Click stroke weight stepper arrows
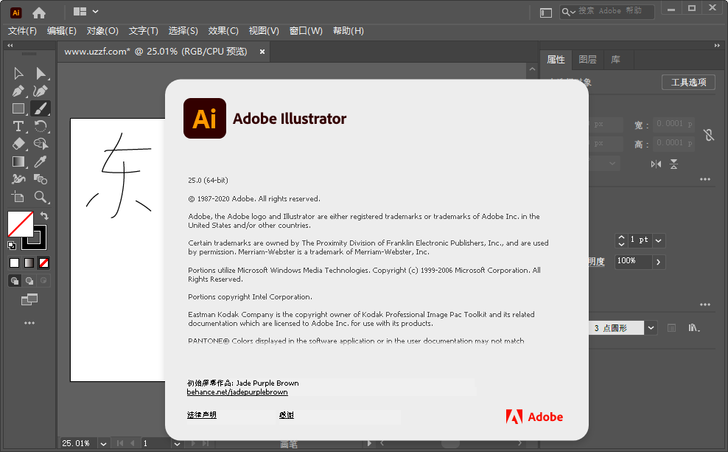This screenshot has height=452, width=728. [x=621, y=240]
